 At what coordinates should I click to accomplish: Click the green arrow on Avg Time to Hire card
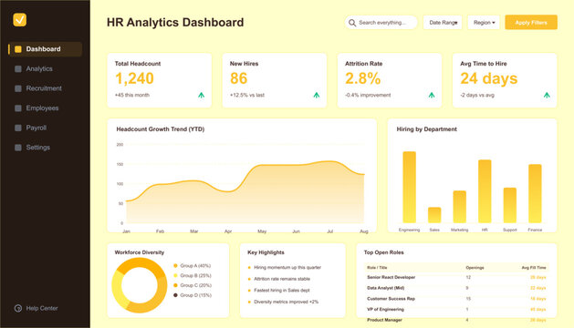pos(547,95)
